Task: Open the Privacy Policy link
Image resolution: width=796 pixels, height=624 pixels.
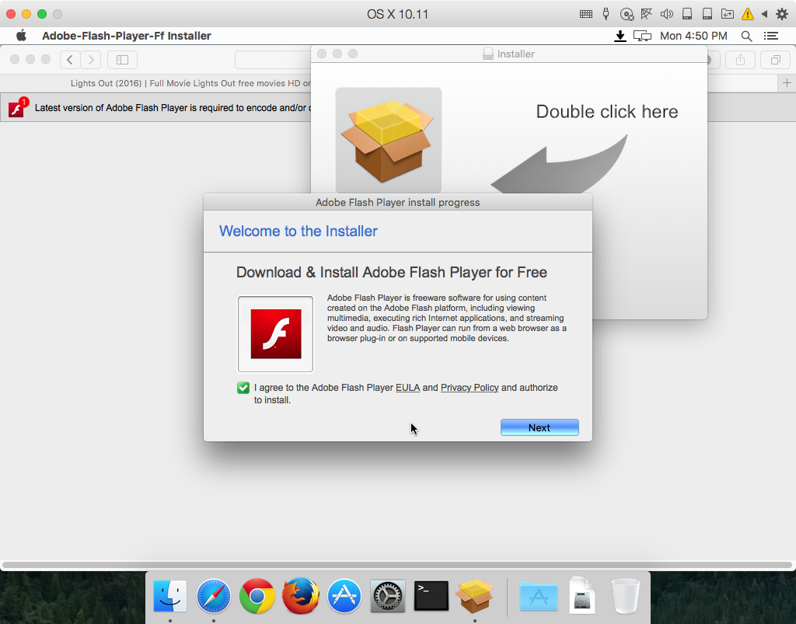Action: point(470,388)
